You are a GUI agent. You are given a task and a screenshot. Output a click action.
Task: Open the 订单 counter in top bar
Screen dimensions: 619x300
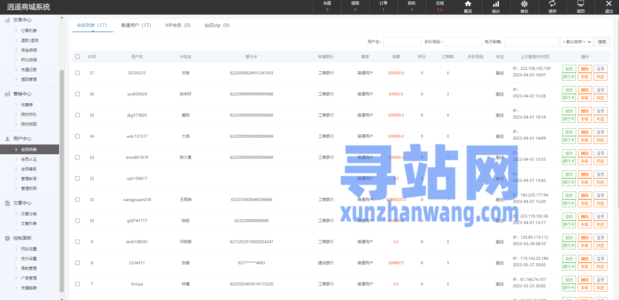click(384, 6)
